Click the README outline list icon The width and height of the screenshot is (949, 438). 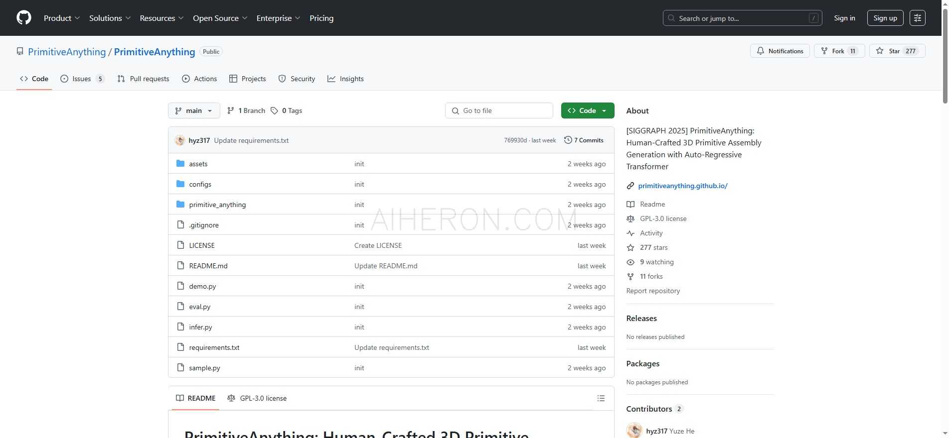click(601, 398)
